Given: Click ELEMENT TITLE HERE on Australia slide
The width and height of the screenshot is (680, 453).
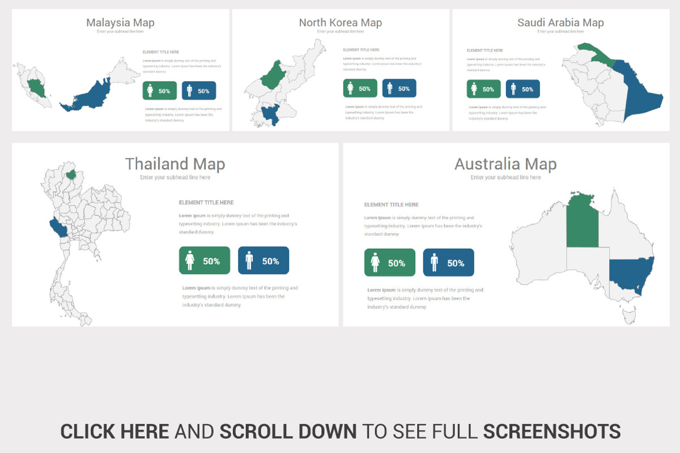Looking at the screenshot, I should (x=392, y=204).
